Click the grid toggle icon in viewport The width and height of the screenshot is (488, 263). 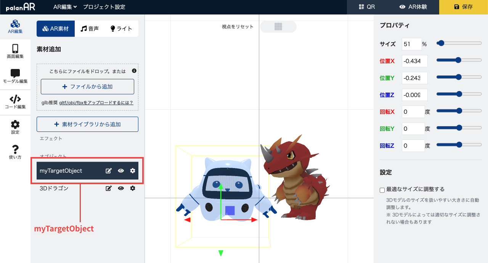tap(278, 27)
